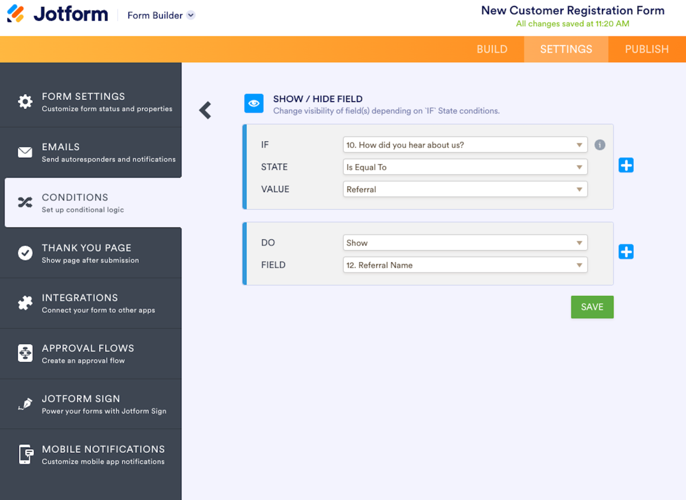This screenshot has width=686, height=500.
Task: Click the Jotform logo icon
Action: click(x=16, y=14)
